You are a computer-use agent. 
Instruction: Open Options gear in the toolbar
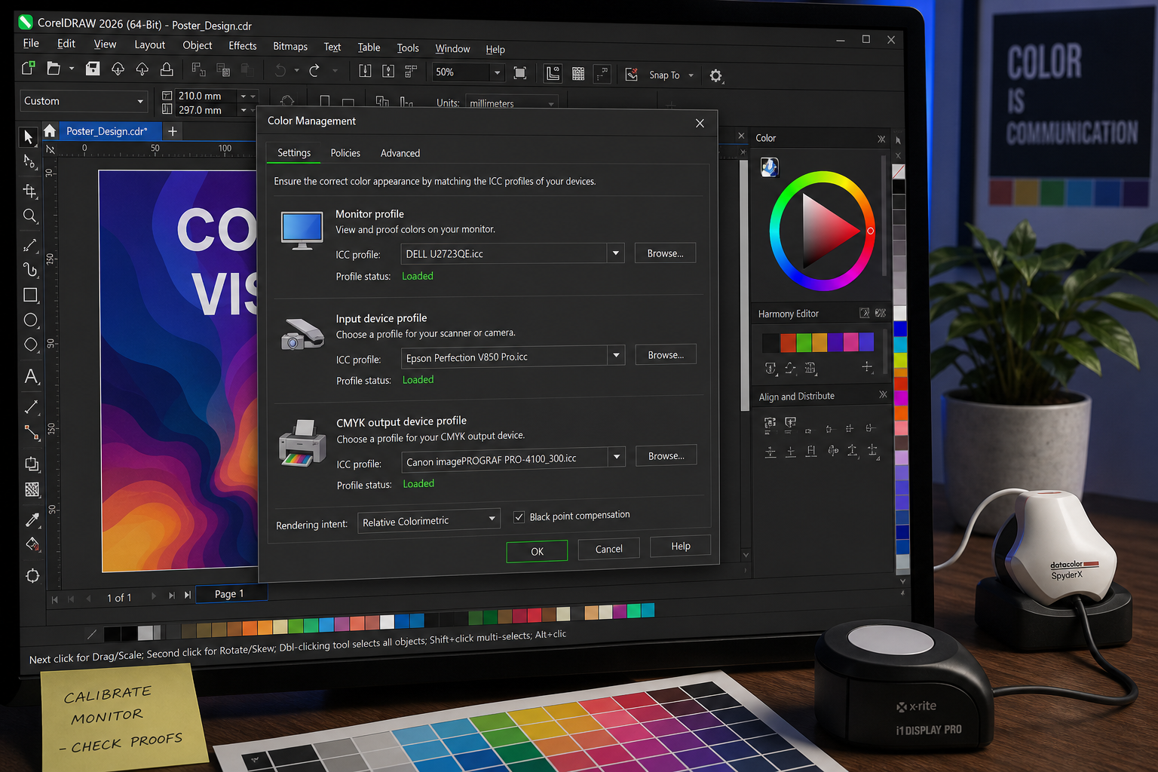tap(716, 75)
